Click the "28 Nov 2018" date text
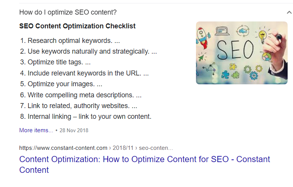 point(74,130)
